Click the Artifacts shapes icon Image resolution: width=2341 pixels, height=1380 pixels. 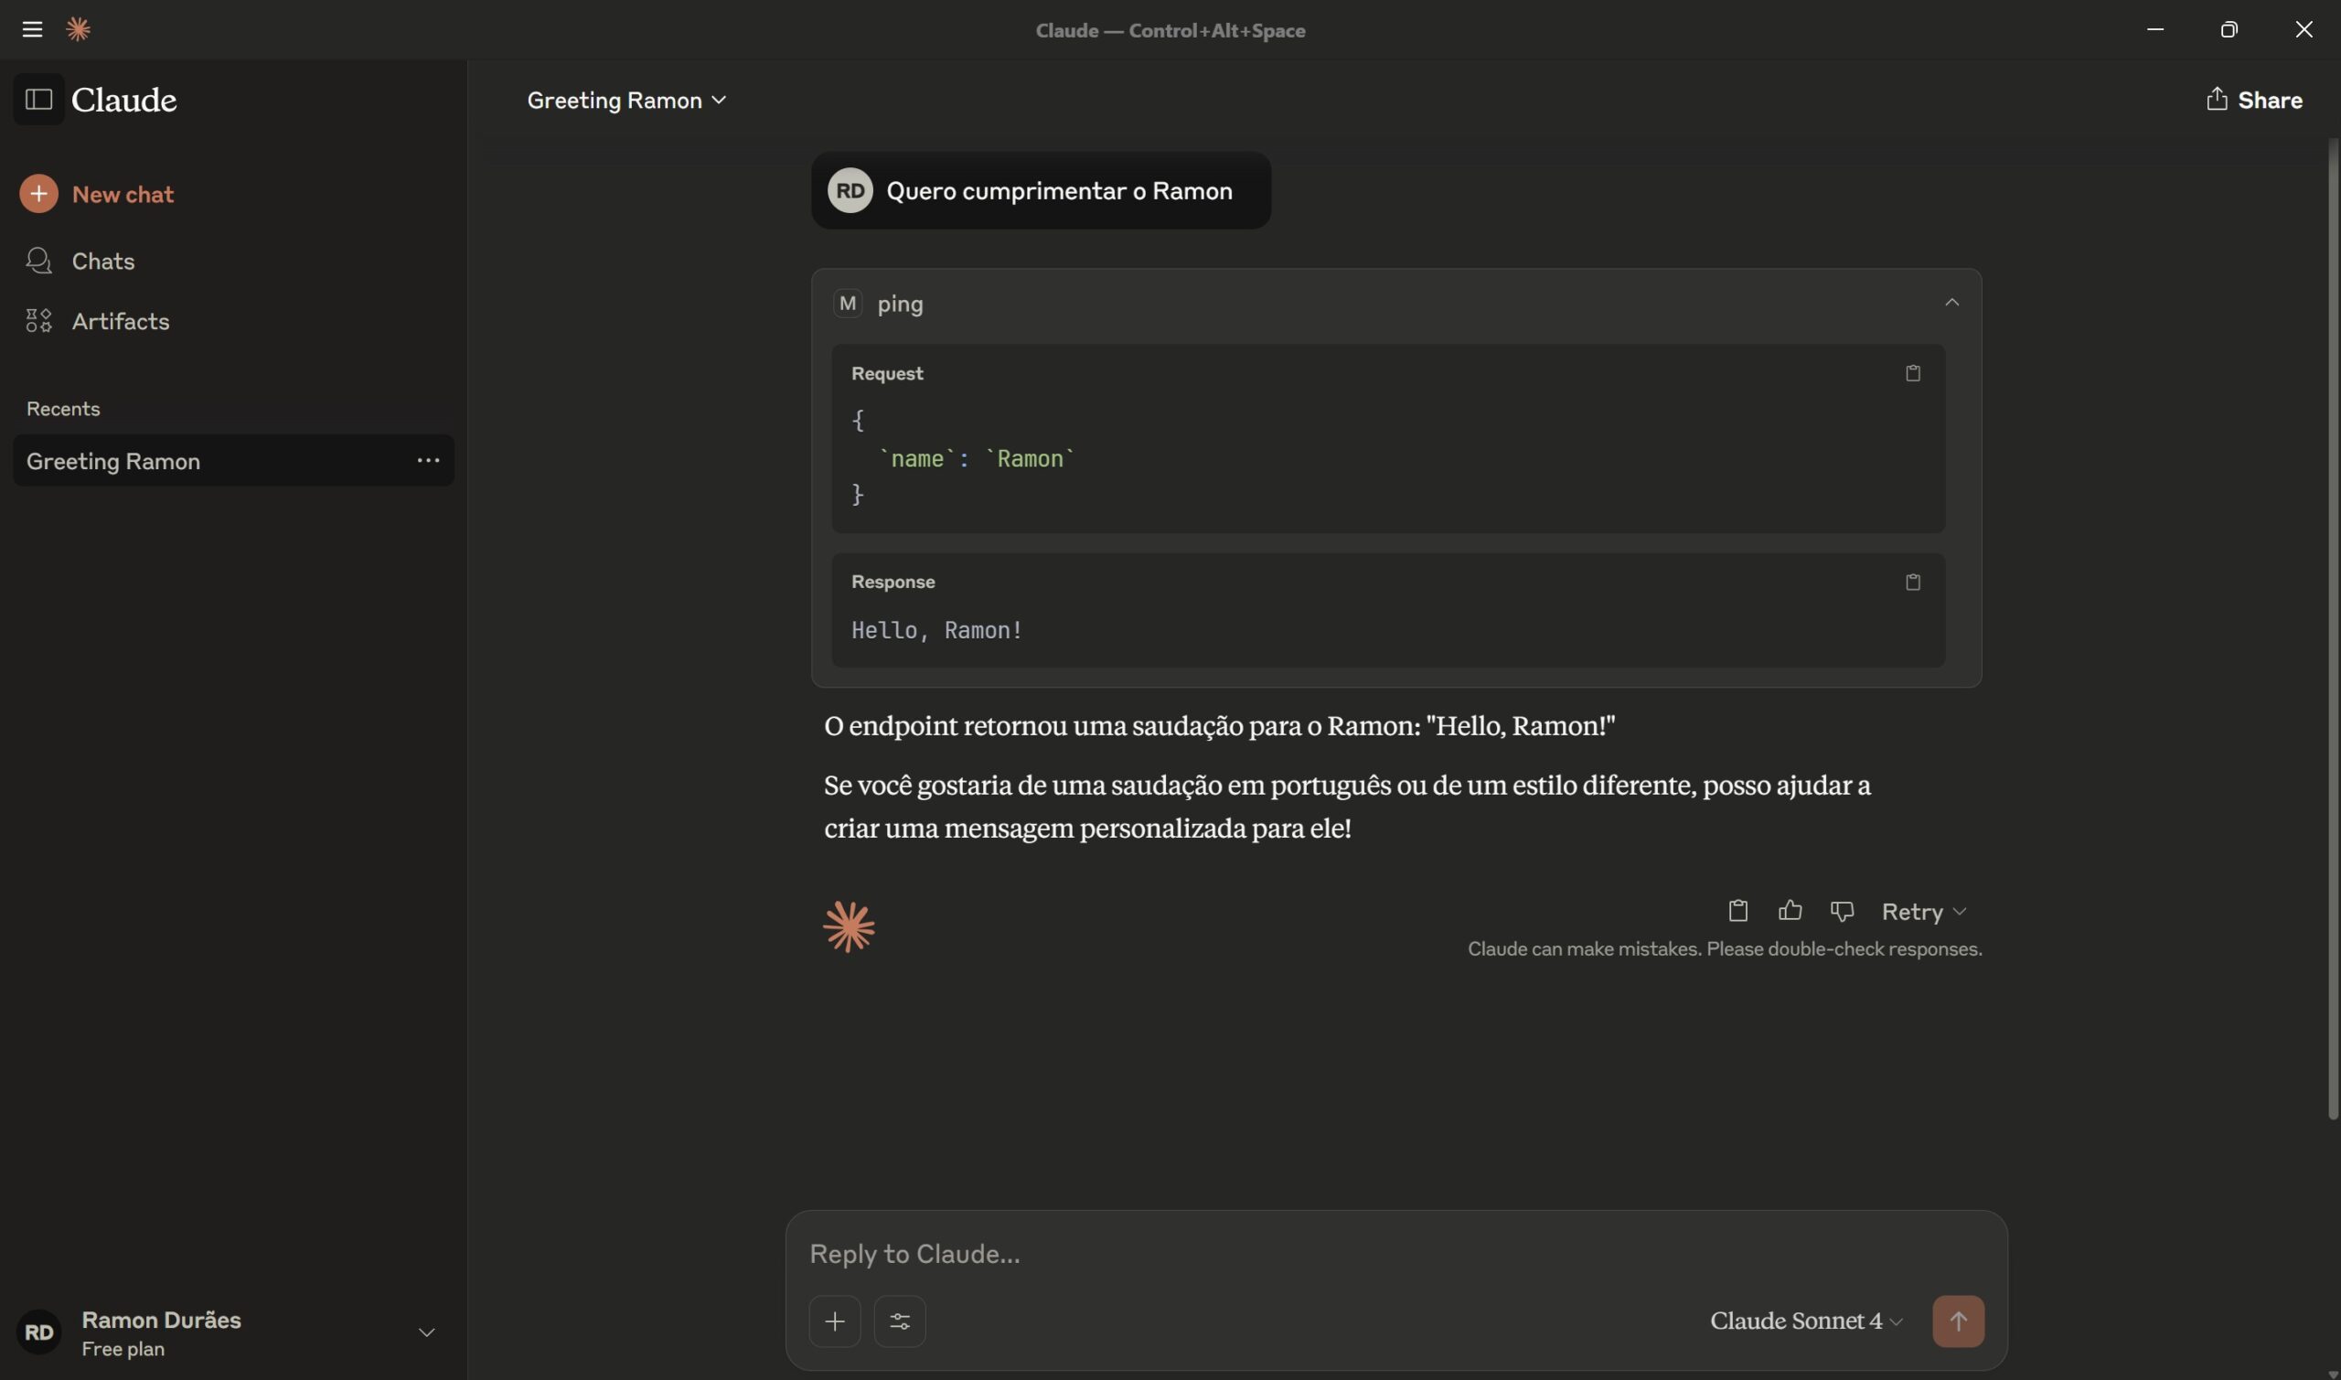pos(38,321)
